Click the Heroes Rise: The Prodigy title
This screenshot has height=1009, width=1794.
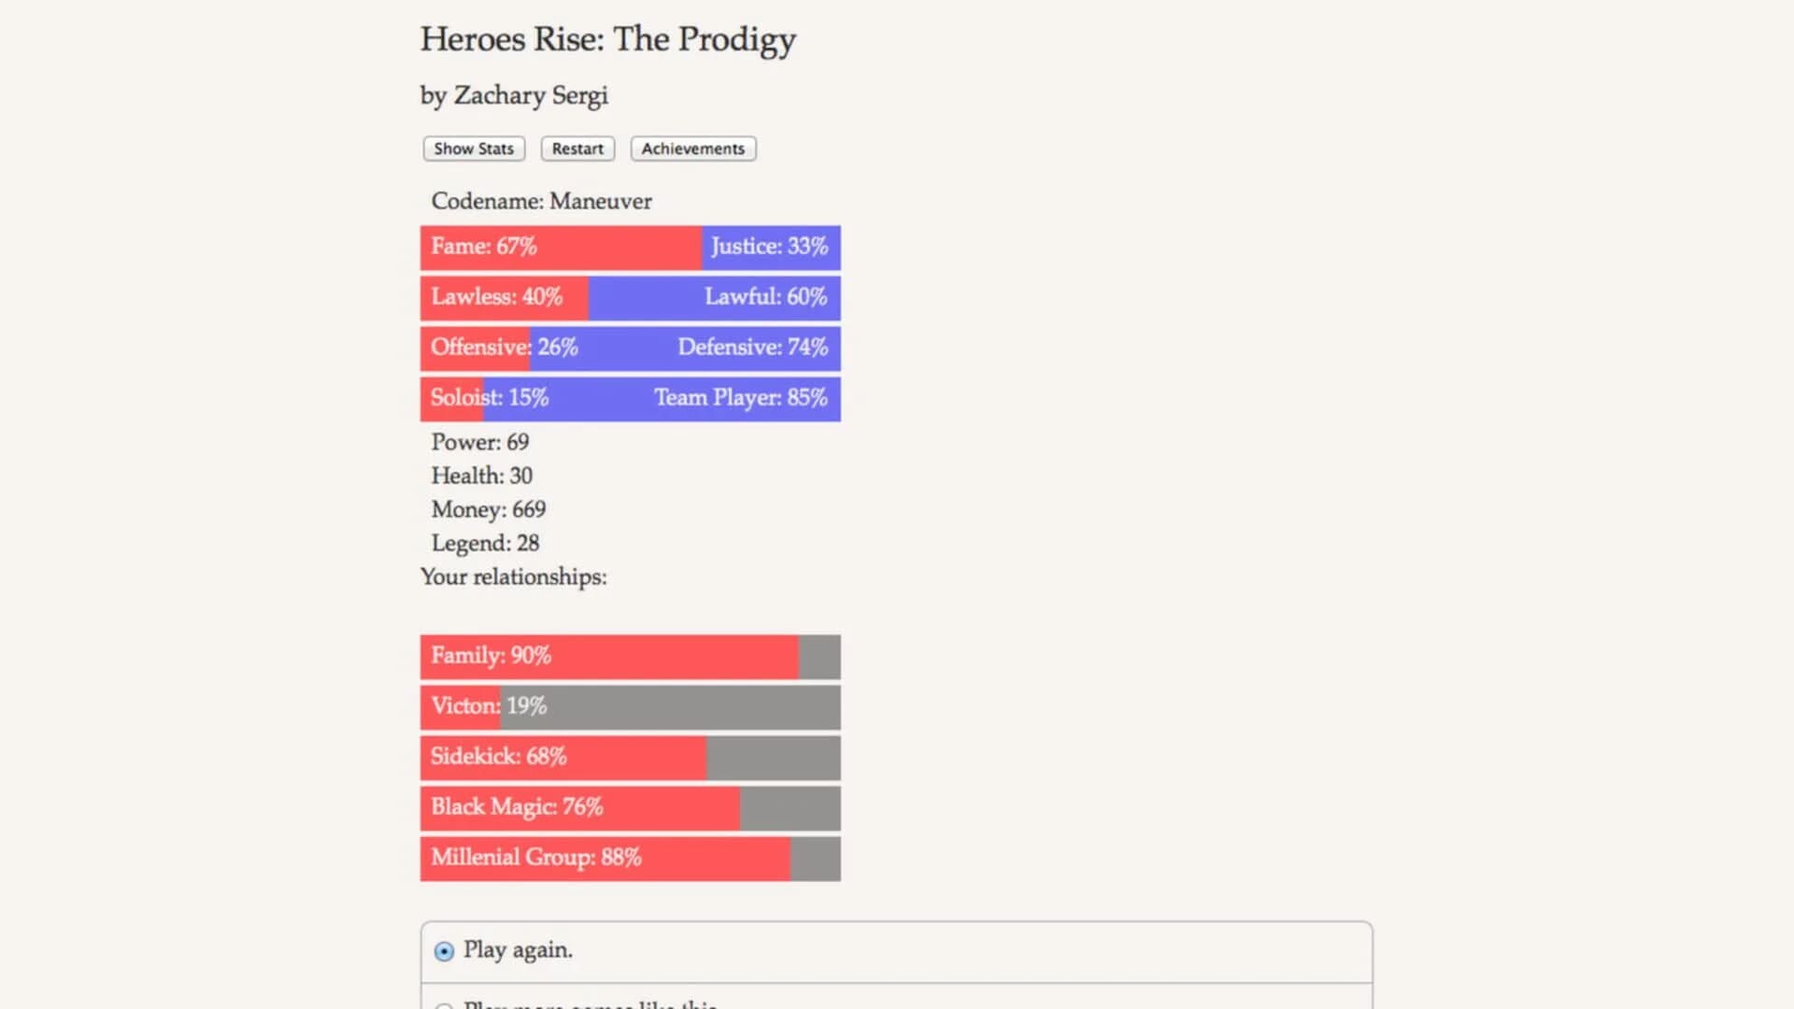(607, 39)
